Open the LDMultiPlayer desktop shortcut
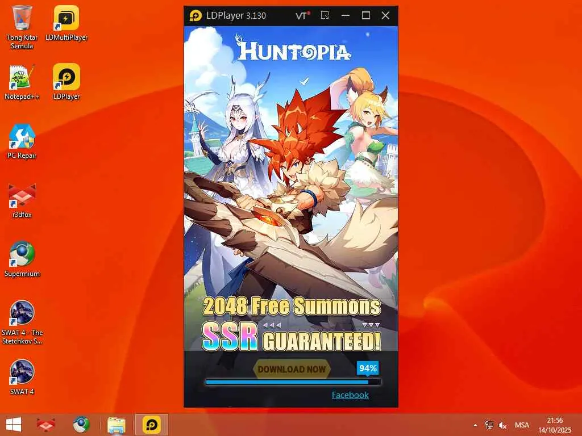 [x=66, y=23]
